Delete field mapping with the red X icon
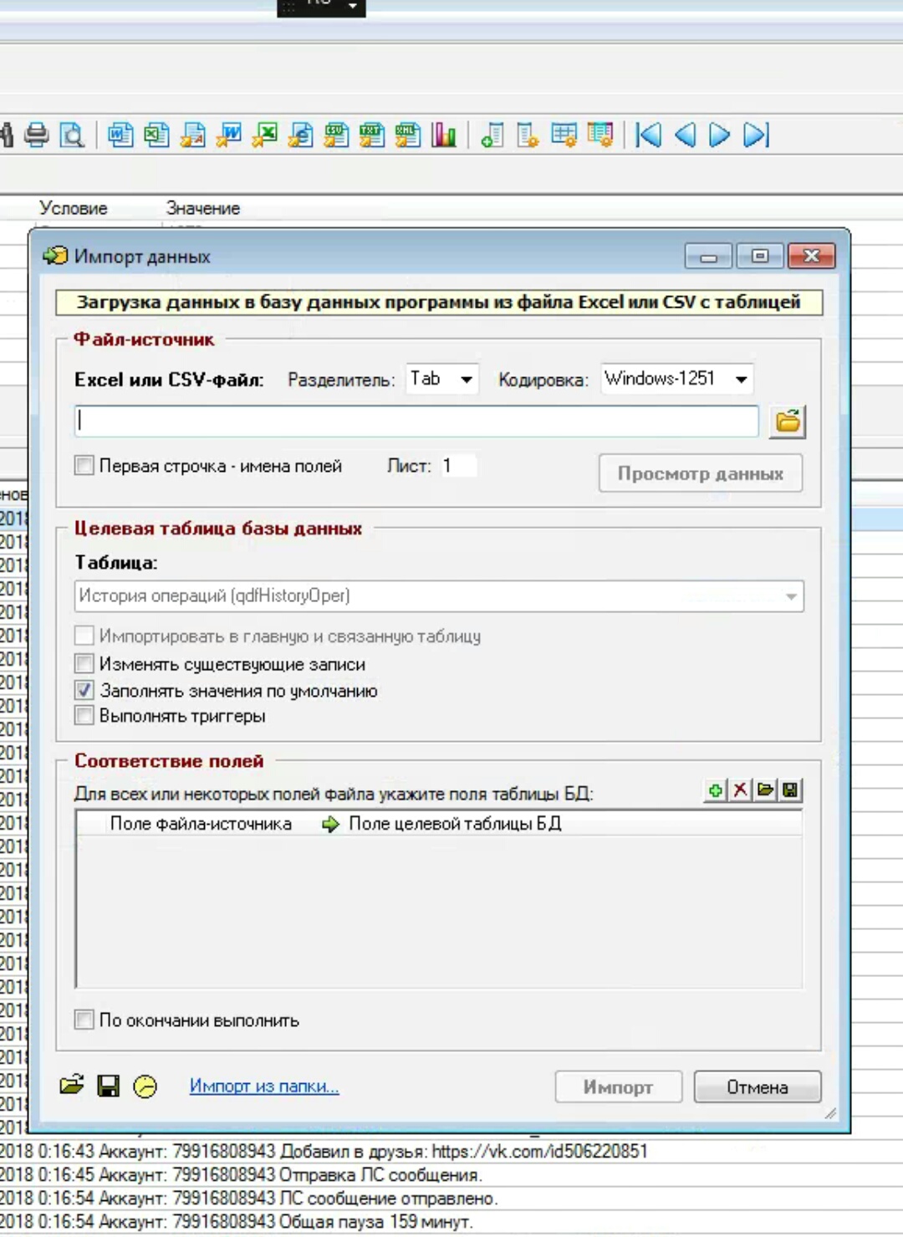Screen dimensions: 903x1237 tap(740, 790)
